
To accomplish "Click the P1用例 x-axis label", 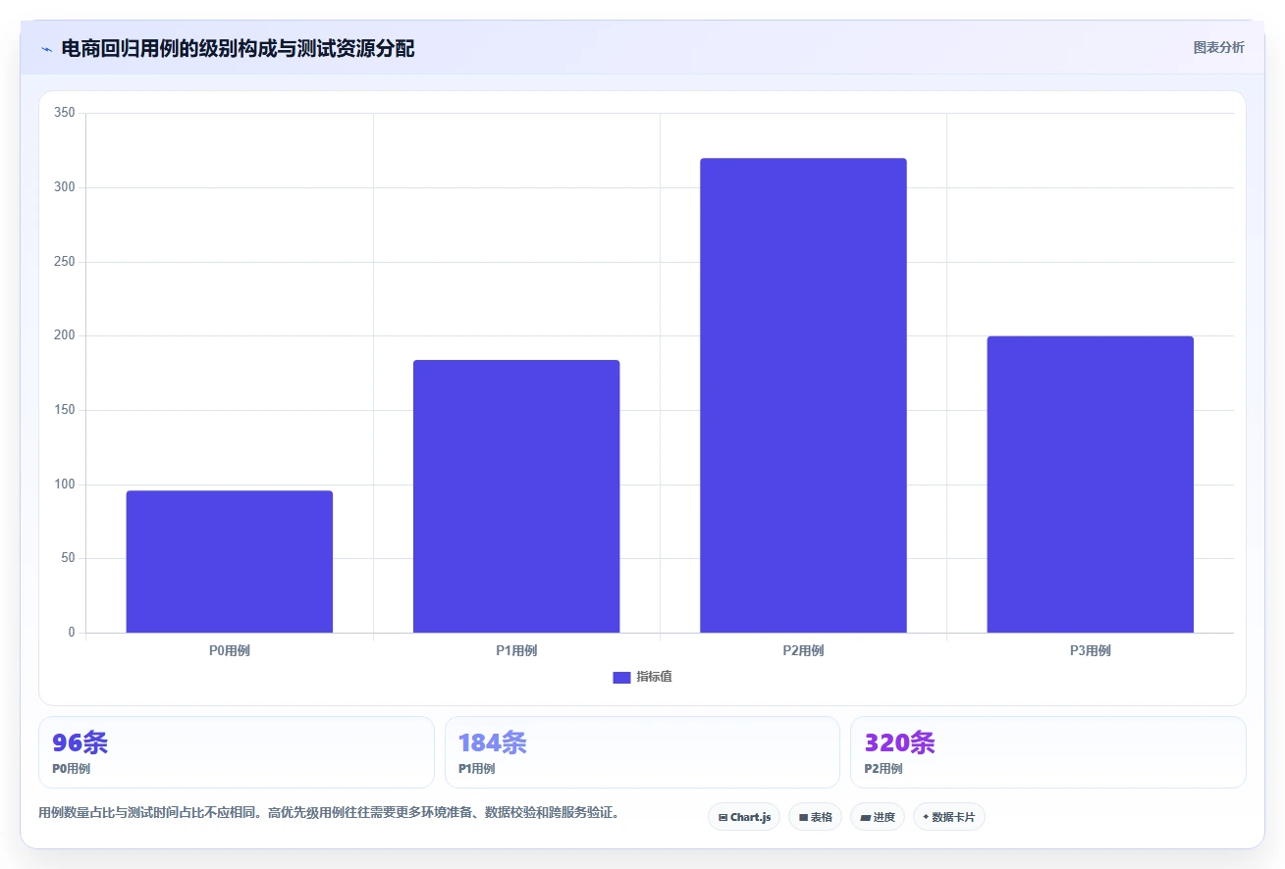I will click(x=516, y=651).
